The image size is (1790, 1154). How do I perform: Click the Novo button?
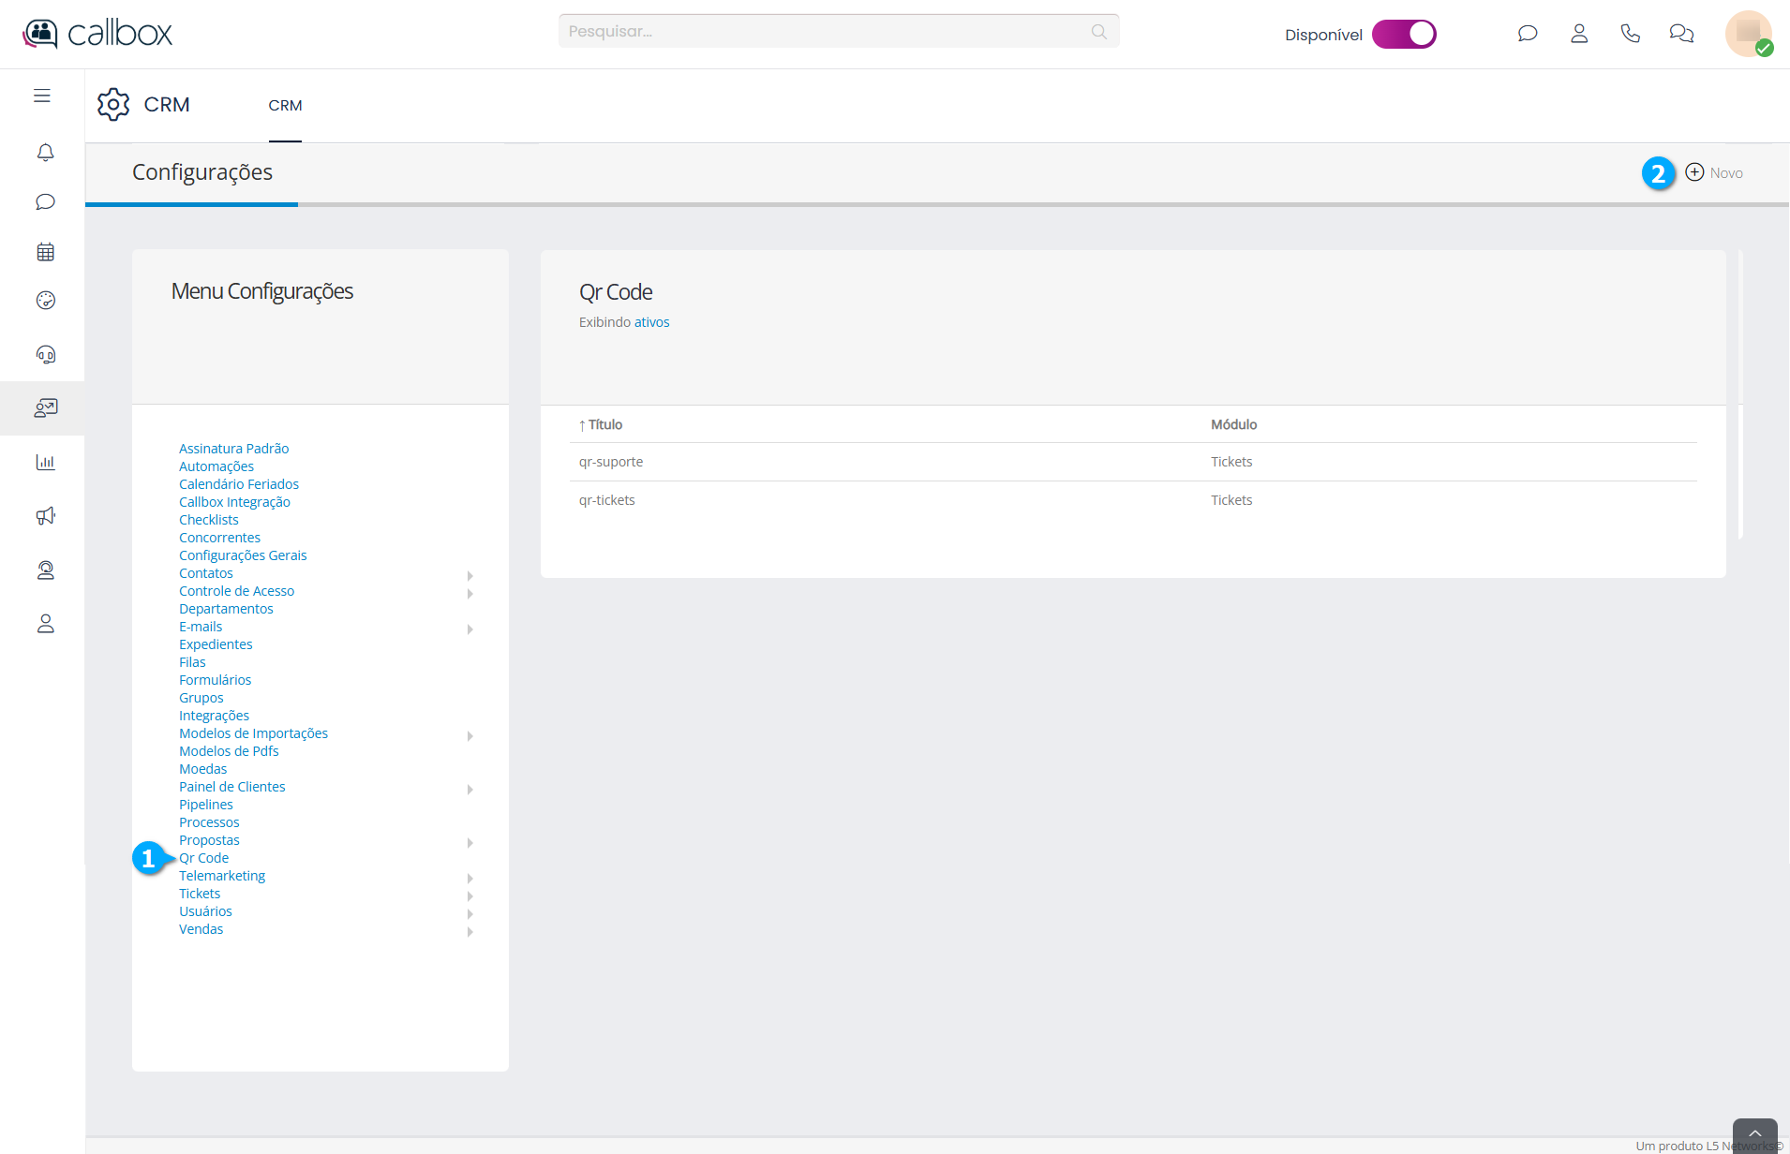[1714, 172]
